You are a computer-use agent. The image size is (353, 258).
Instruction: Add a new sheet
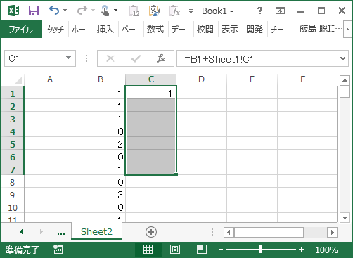151,232
